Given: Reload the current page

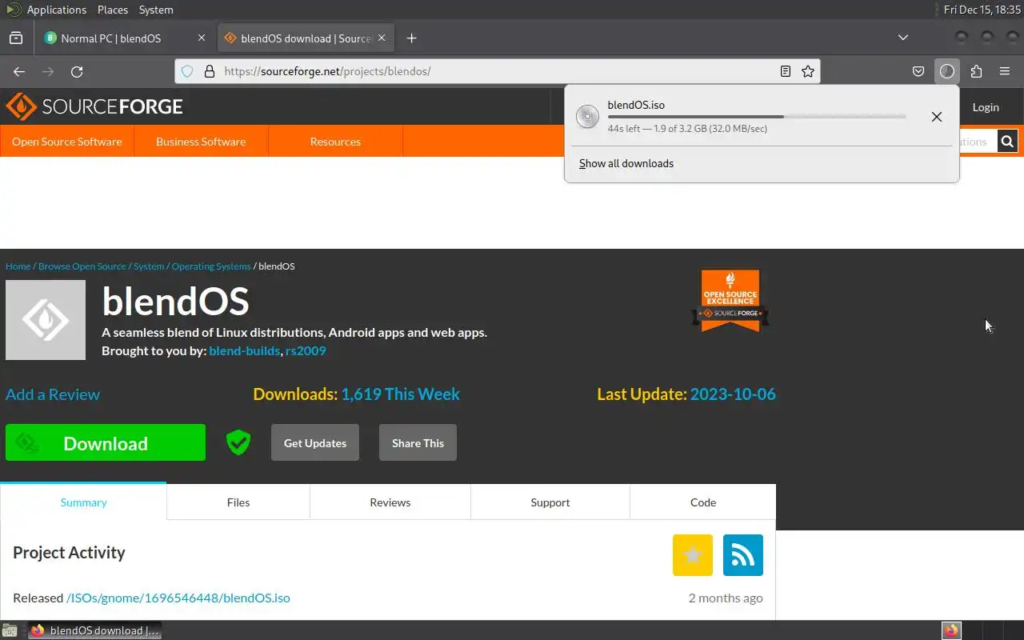Looking at the screenshot, I should 77,71.
